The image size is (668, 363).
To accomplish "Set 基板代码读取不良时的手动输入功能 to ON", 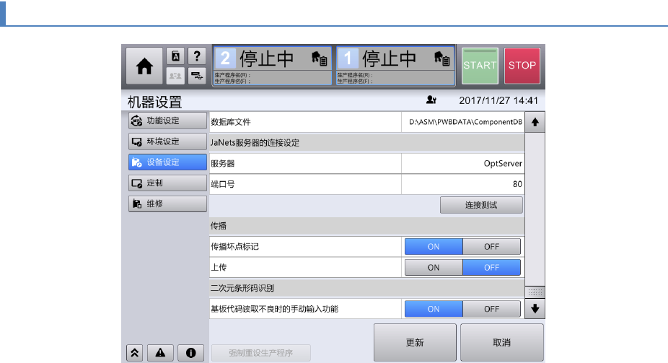I will [434, 309].
